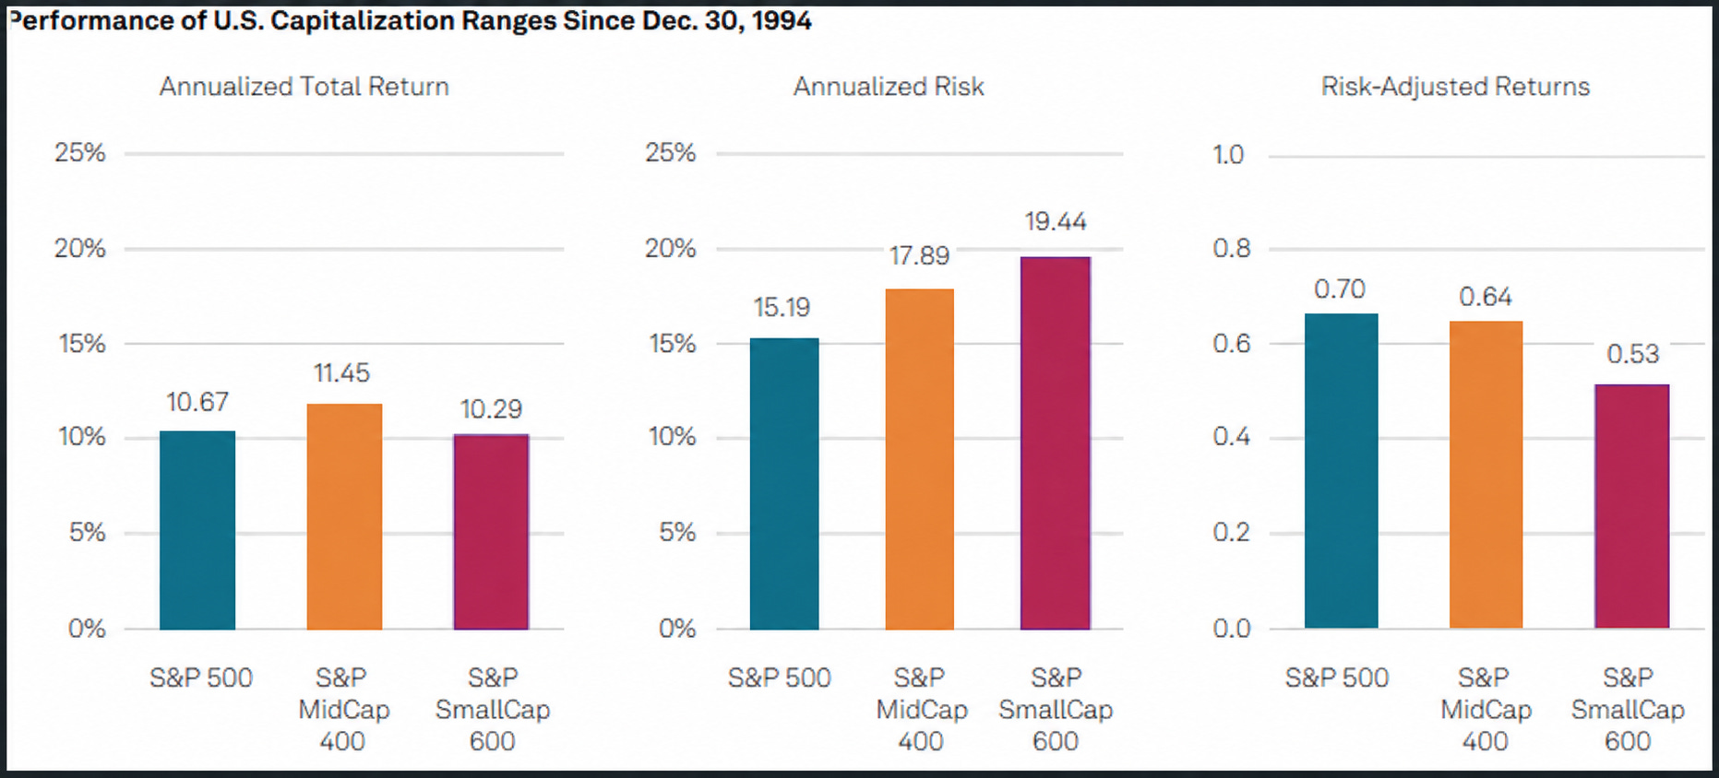Screen dimensions: 1719x778
Task: Click the crimson risk bar labeled 19.44
Action: (1056, 443)
